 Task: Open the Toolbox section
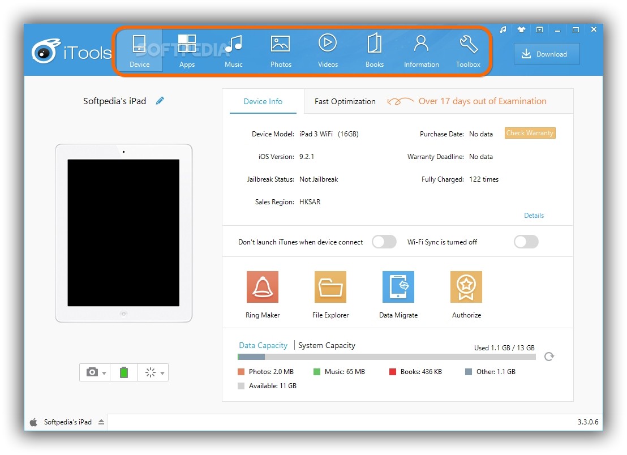[x=468, y=51]
